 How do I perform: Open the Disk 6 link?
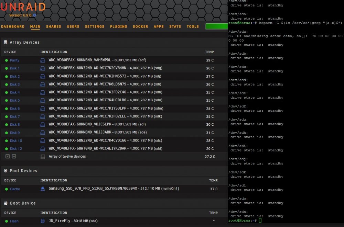tap(15, 109)
